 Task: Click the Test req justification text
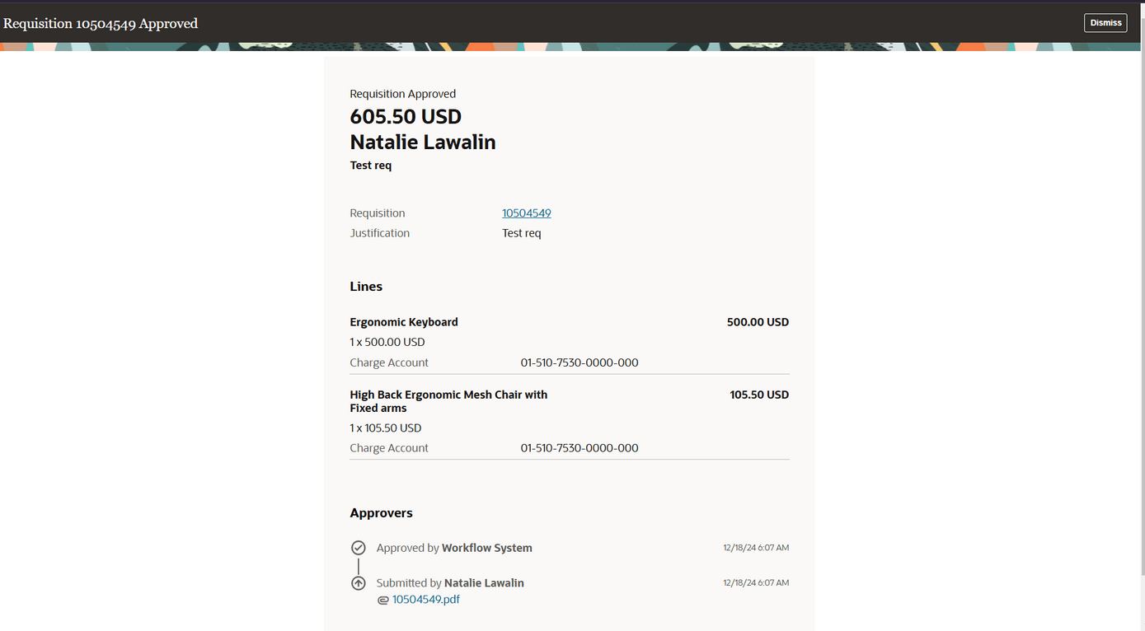[x=521, y=233]
